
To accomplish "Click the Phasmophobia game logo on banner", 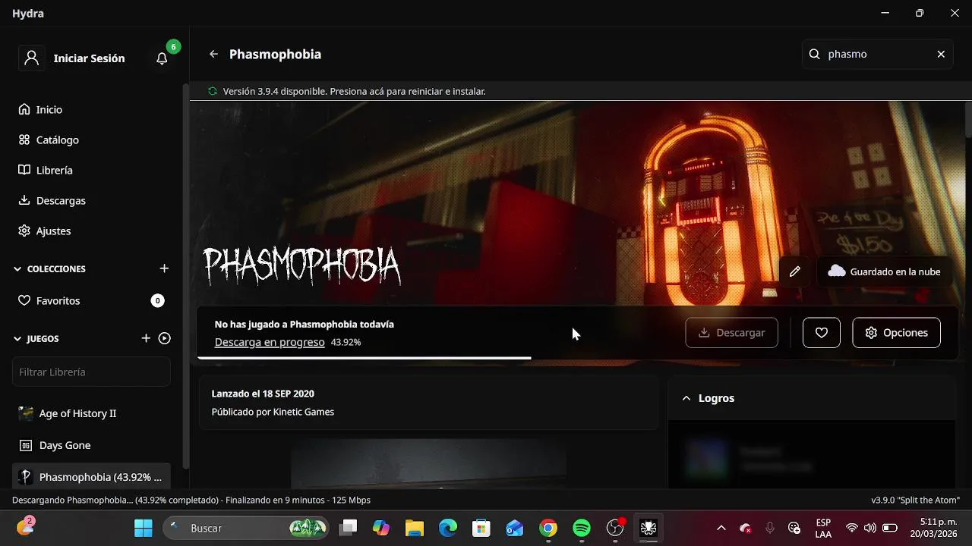I will [301, 265].
